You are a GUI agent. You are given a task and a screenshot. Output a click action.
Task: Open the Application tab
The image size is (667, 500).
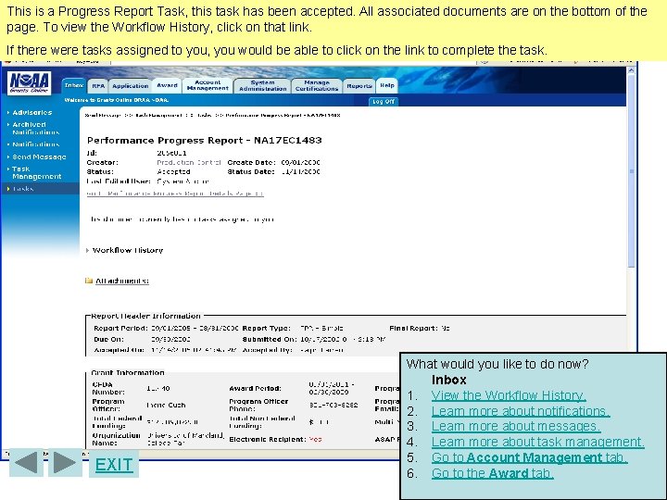click(131, 86)
